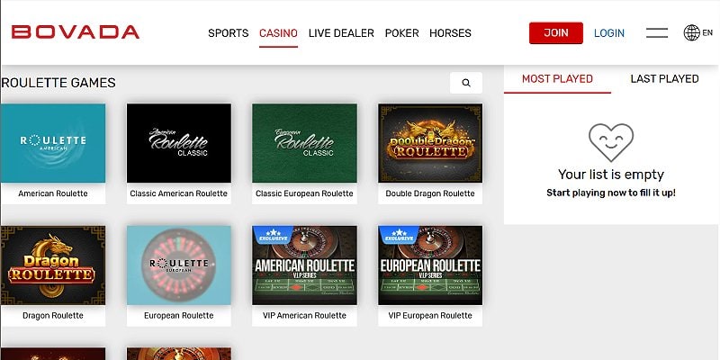
Task: Click the roulette games search icon
Action: coord(466,83)
